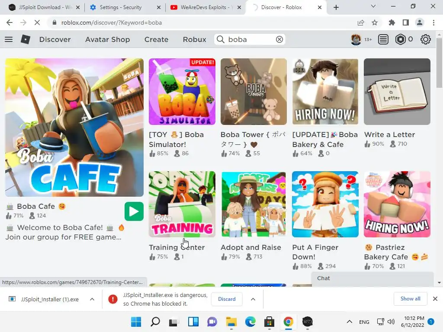Launch Microsoft Edge from the taskbar
The height and width of the screenshot is (332, 443).
(x=250, y=322)
